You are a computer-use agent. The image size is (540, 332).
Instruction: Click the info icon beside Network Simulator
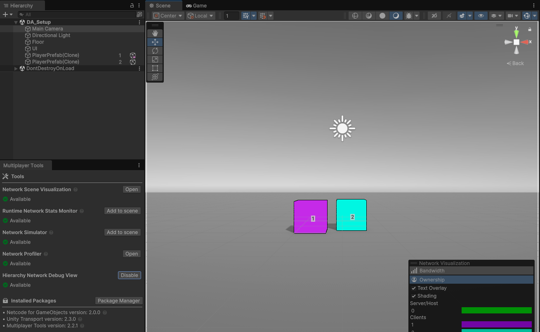pos(51,232)
